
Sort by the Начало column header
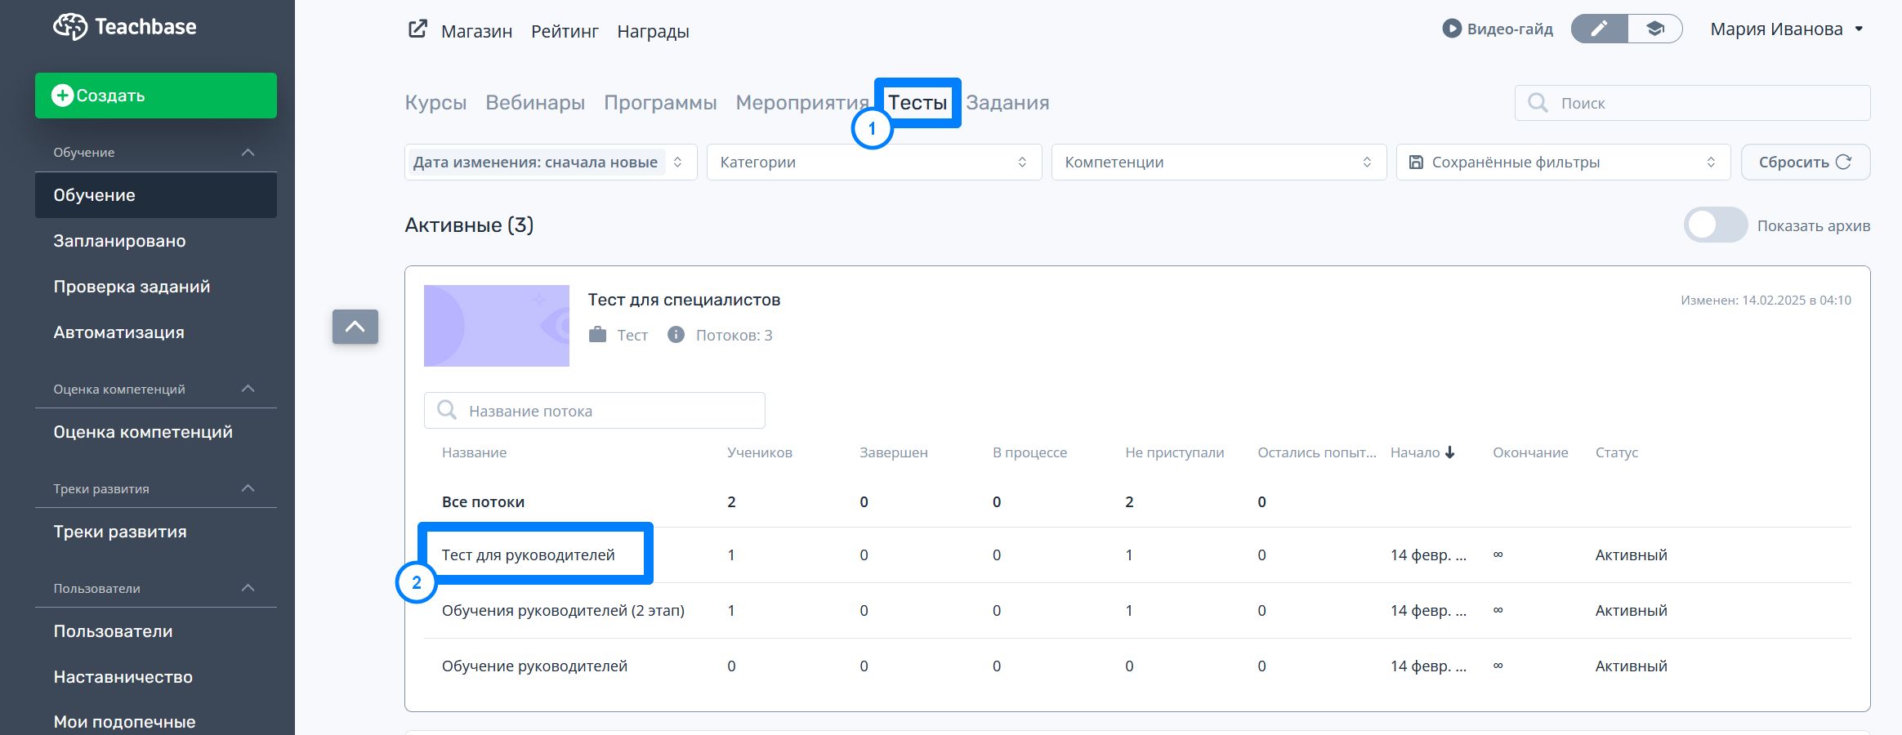click(1415, 452)
